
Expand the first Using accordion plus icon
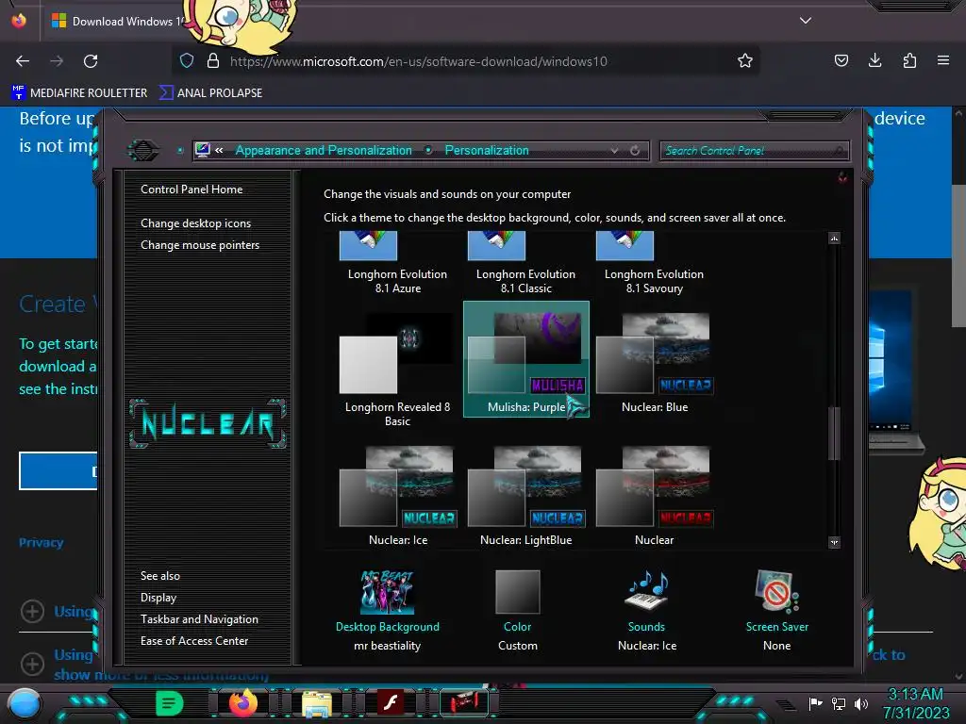pyautogui.click(x=32, y=611)
